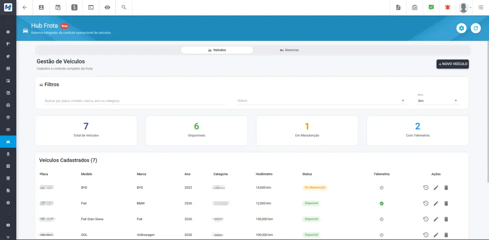
Task: Click the PDF document icon in top bar
Action: coord(398,7)
